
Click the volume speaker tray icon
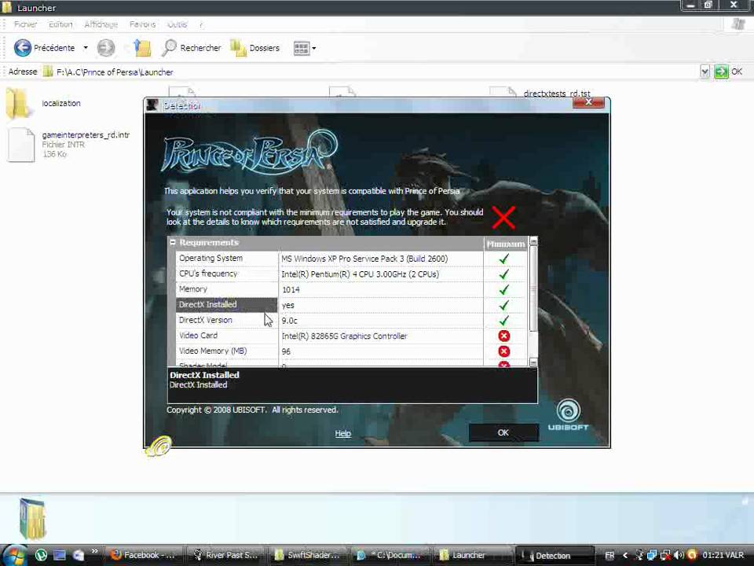point(679,556)
